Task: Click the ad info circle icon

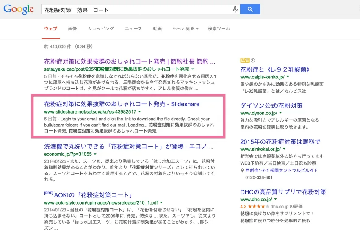Action: point(253,61)
